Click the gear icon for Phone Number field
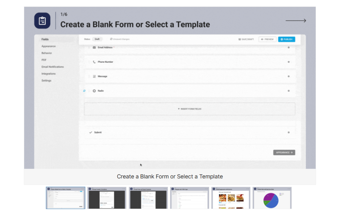Screen dimensions: 338x222 click(289, 62)
